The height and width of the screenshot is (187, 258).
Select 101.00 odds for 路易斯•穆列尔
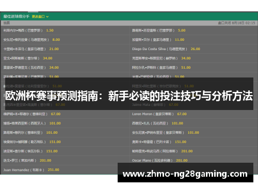(52, 133)
